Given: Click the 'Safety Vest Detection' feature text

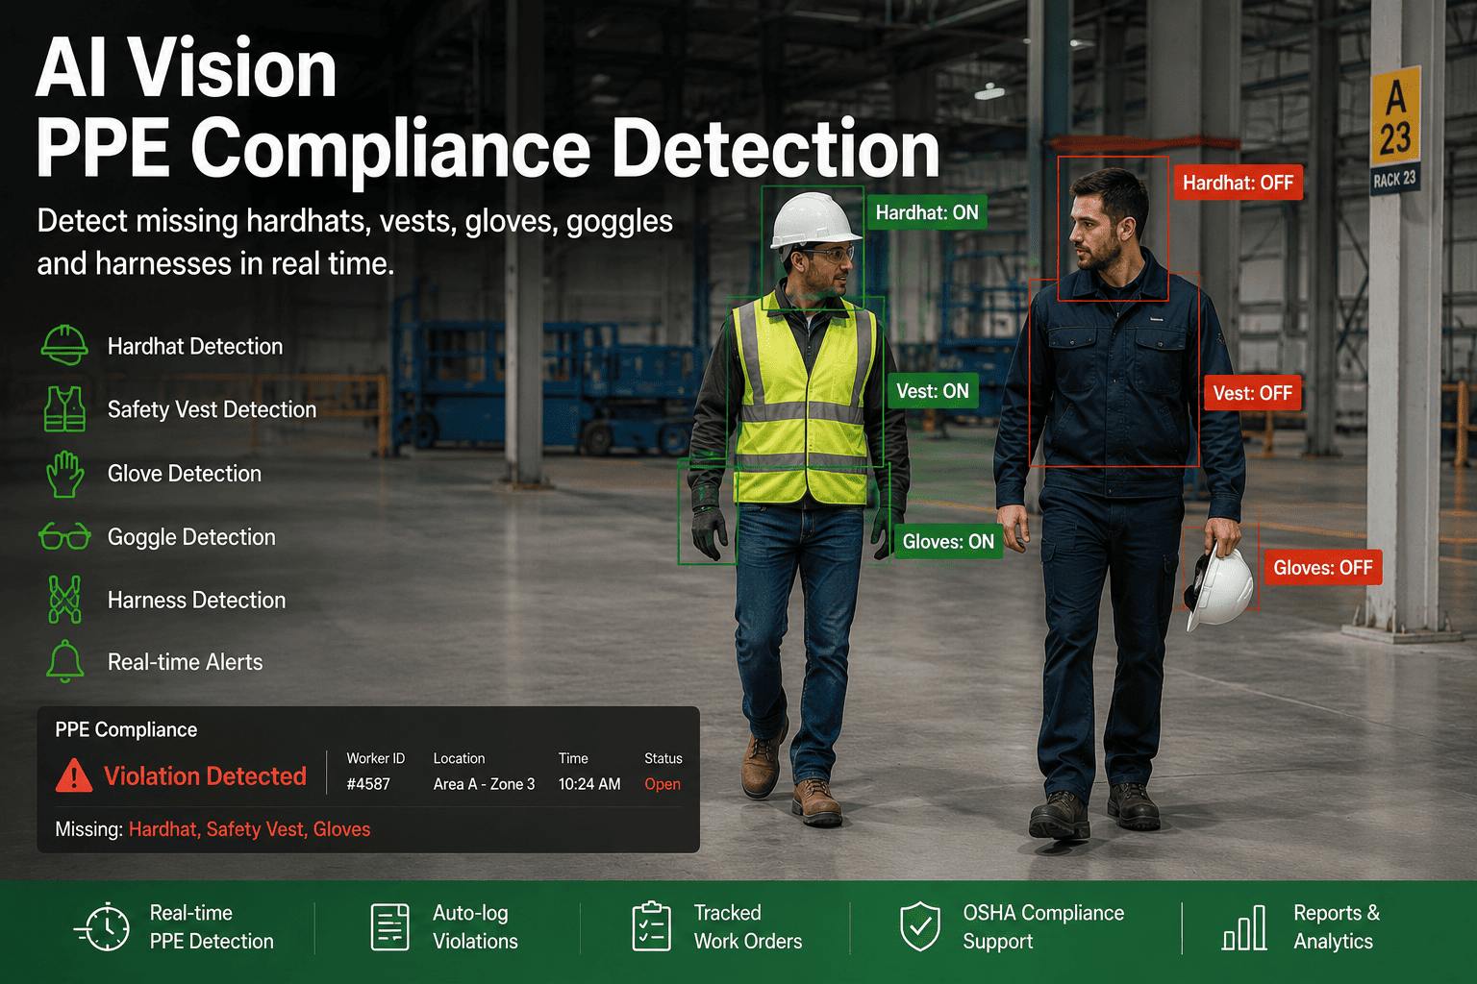Looking at the screenshot, I should coord(212,409).
